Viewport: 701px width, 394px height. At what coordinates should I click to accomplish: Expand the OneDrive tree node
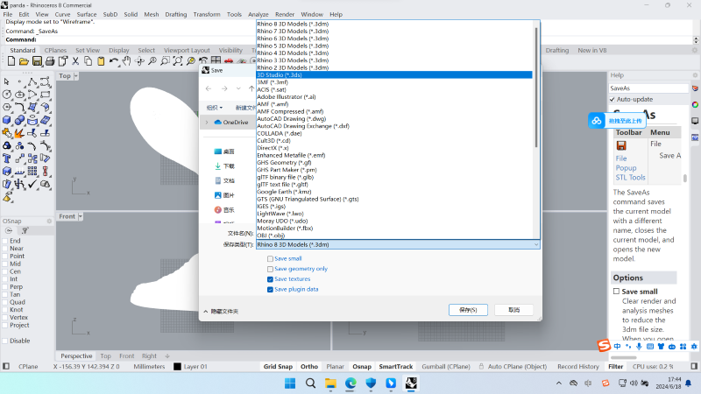[x=207, y=122]
